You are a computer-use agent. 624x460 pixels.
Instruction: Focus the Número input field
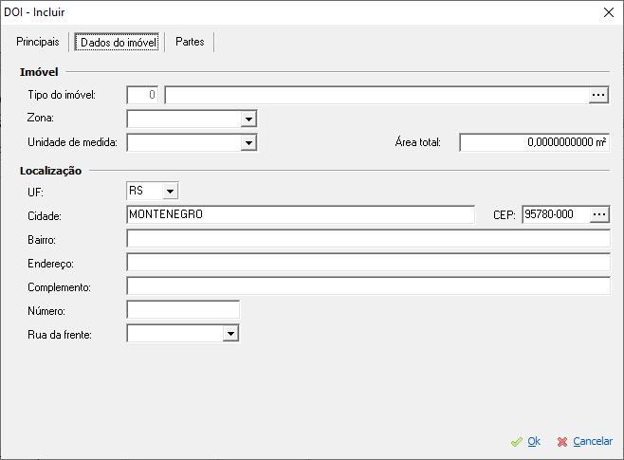[x=183, y=310]
